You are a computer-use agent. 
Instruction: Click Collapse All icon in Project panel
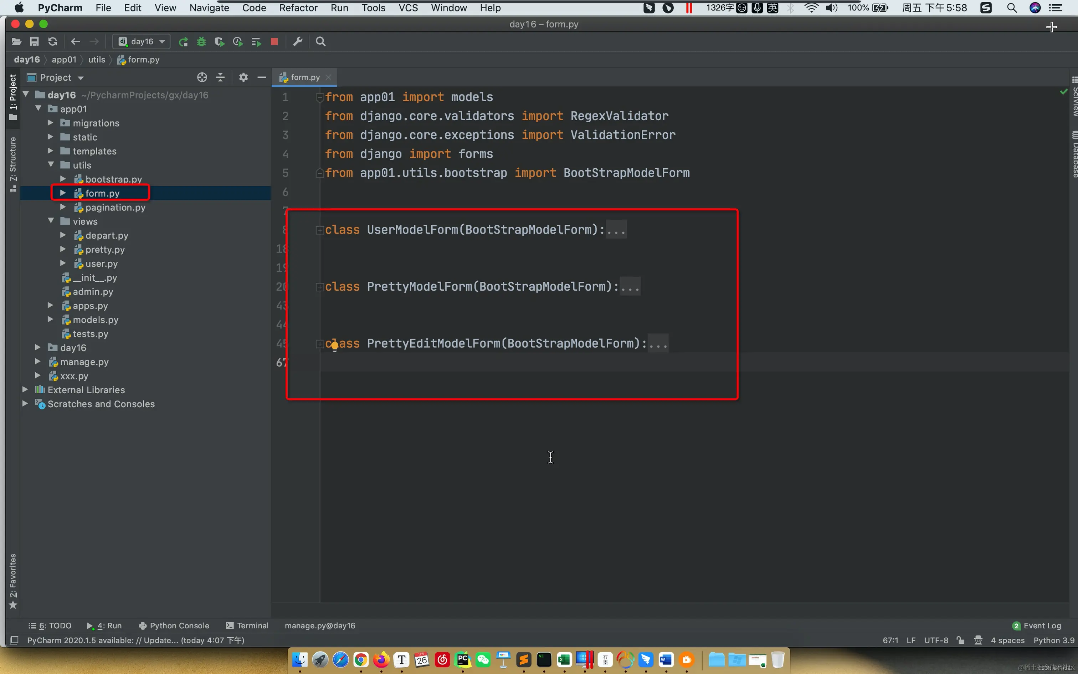pos(221,78)
